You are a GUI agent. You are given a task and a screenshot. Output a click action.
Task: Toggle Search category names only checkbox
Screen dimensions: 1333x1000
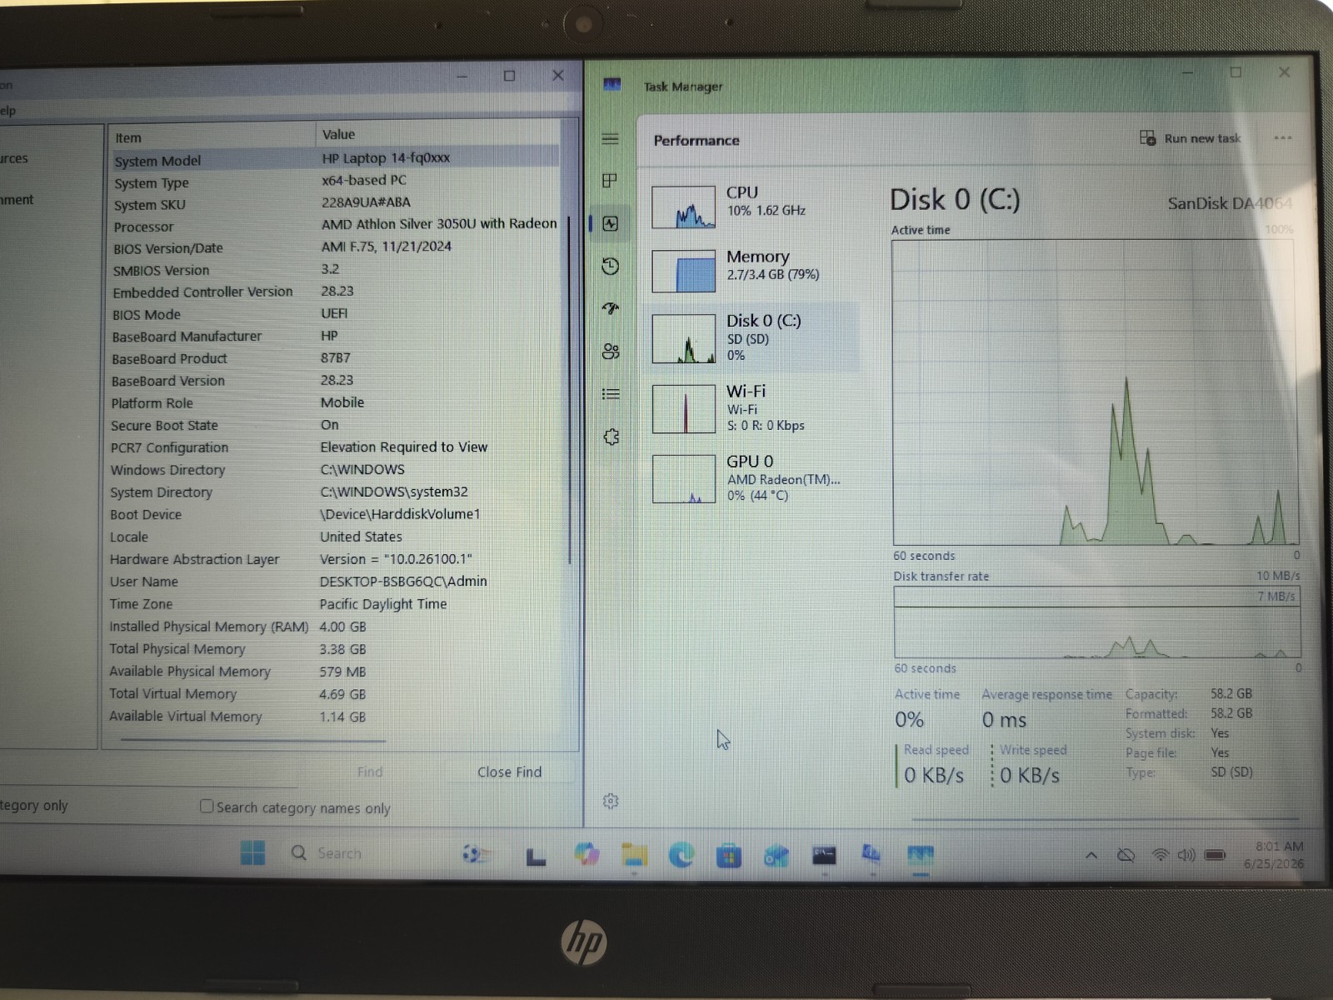[207, 806]
